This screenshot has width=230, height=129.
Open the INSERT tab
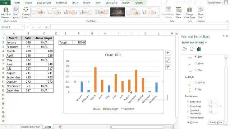(x=28, y=3)
